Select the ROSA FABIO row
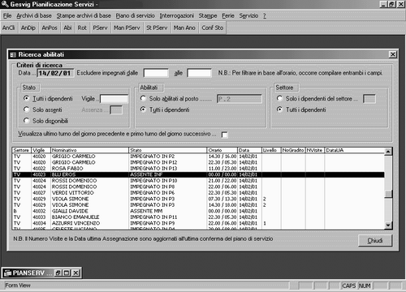The height and width of the screenshot is (292, 406). 198,169
